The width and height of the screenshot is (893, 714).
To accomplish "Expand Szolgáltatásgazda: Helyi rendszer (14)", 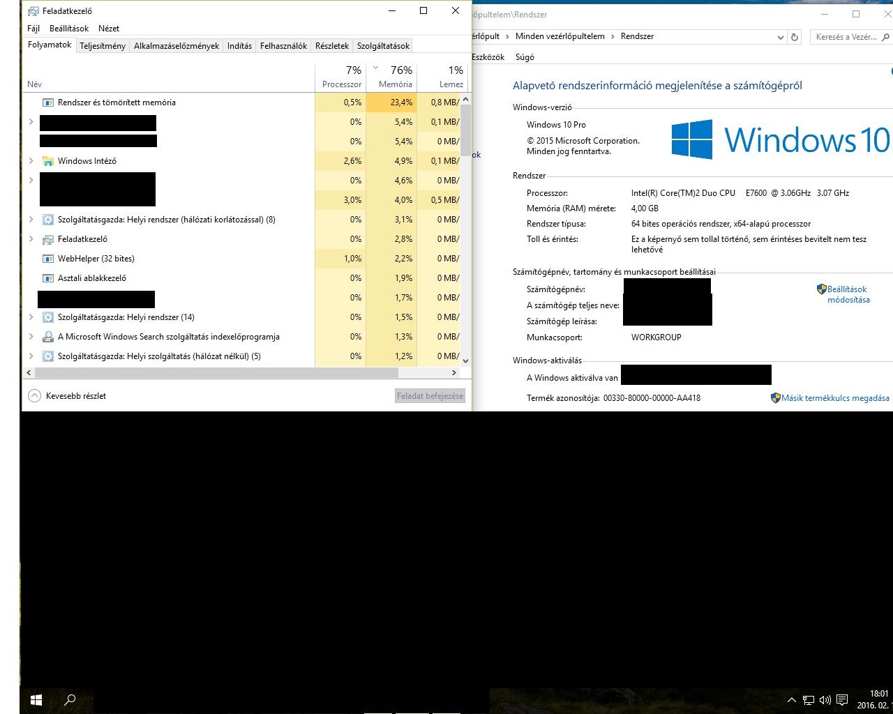I will point(31,317).
